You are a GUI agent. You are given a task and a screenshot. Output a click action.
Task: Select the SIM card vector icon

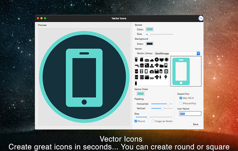click(161, 71)
